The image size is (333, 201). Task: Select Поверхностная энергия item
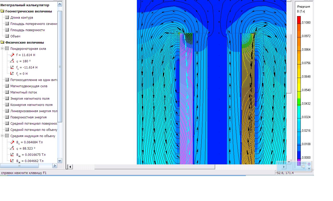28,117
